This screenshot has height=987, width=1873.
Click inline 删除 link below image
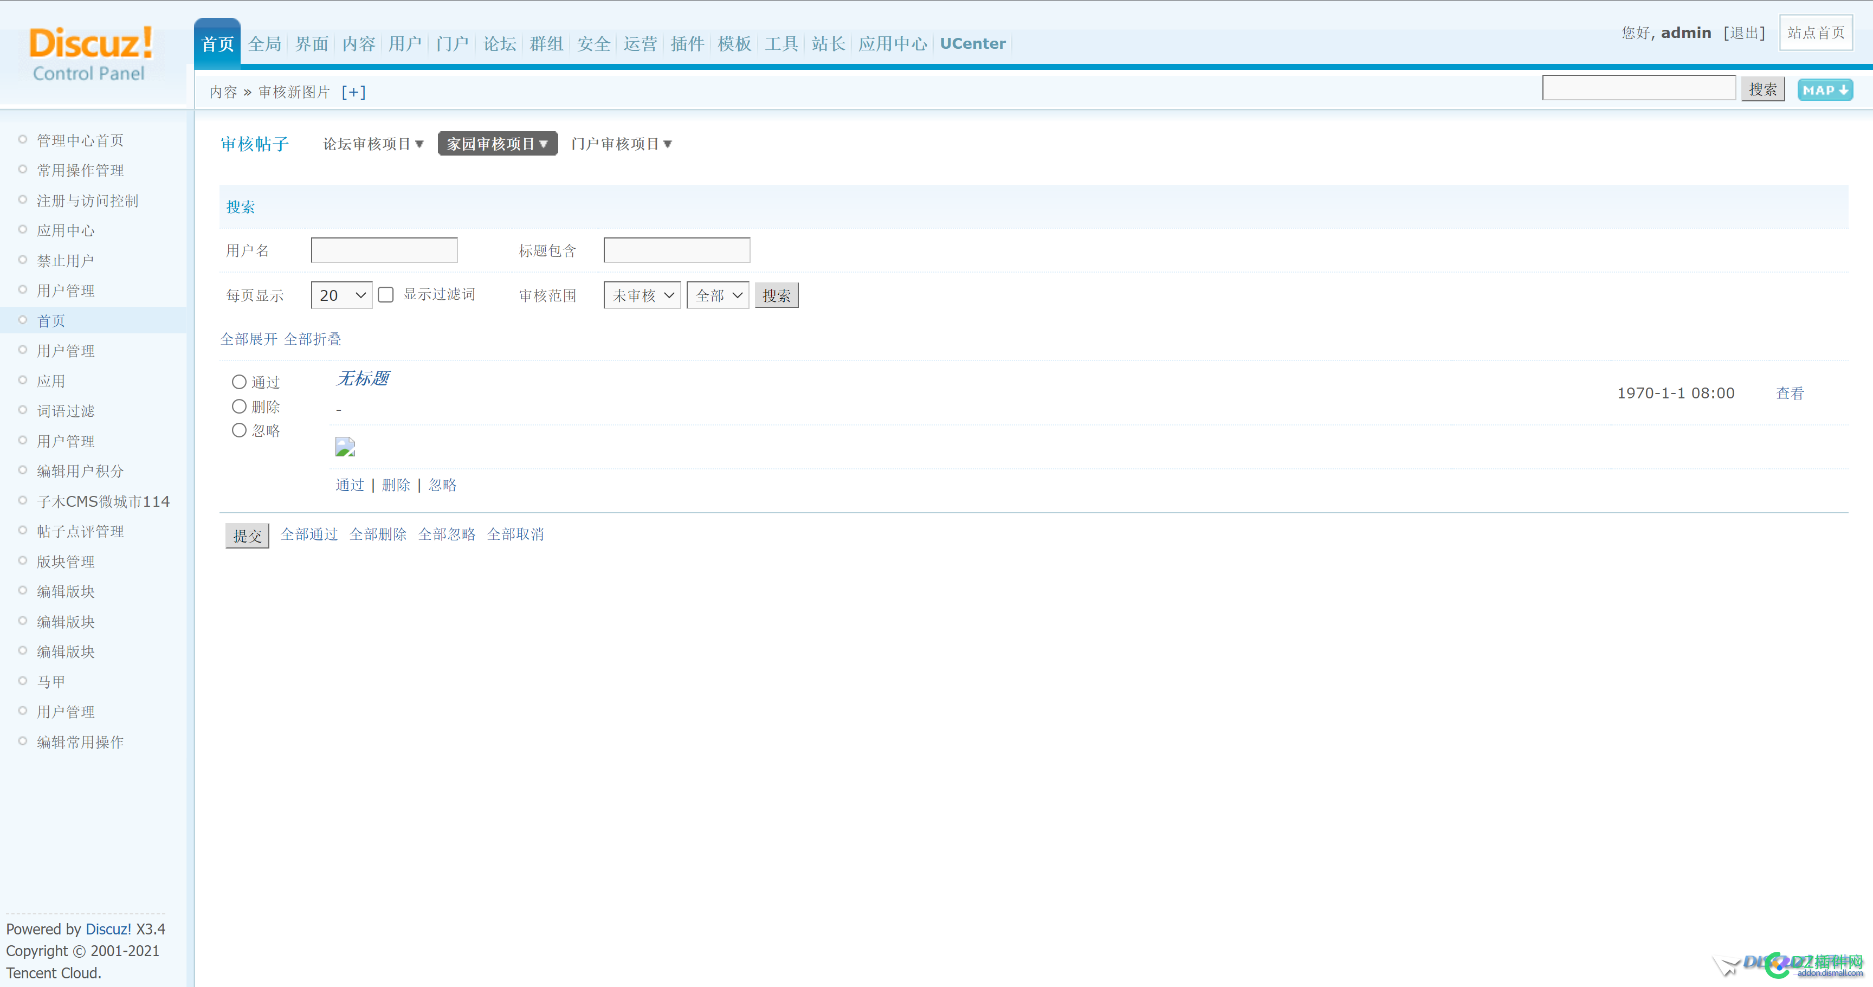396,485
